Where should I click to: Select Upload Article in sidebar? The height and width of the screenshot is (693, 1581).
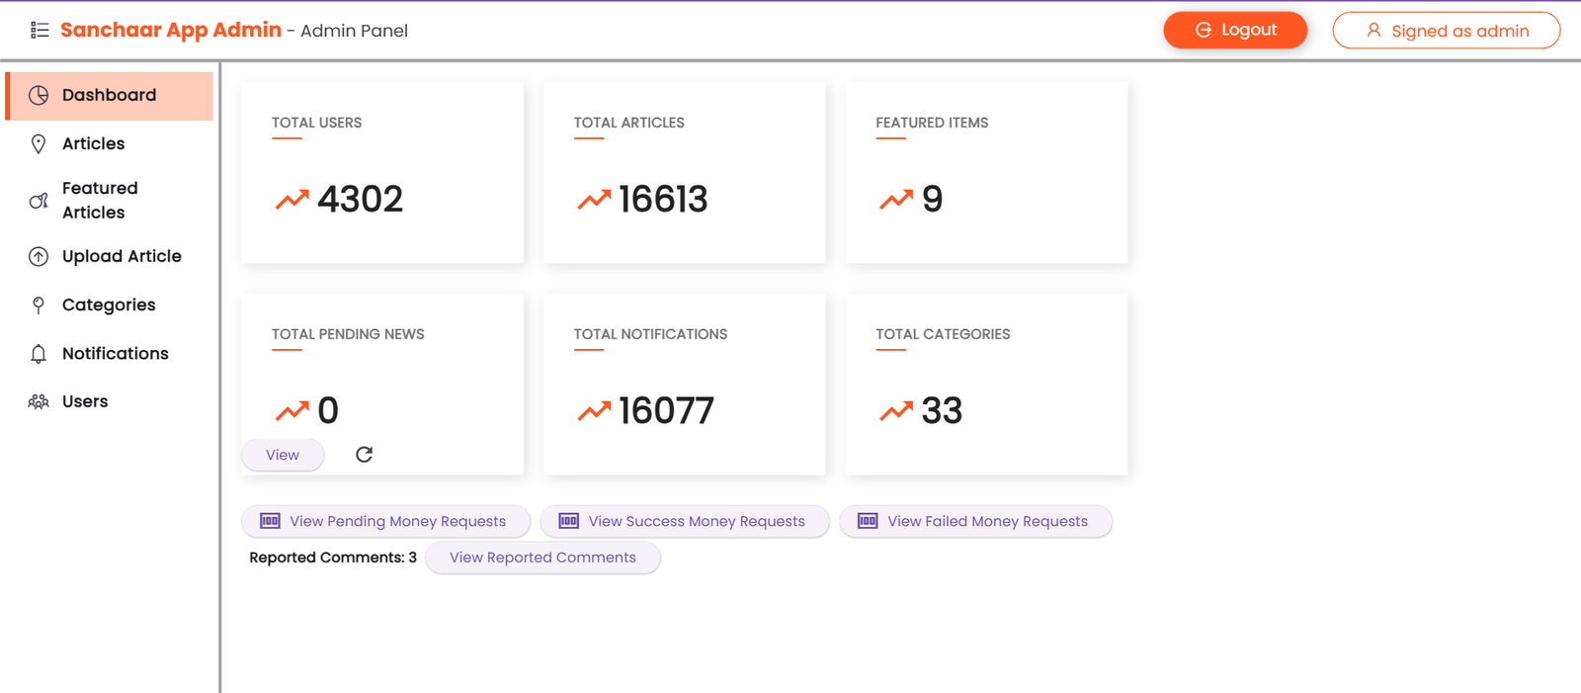click(122, 257)
